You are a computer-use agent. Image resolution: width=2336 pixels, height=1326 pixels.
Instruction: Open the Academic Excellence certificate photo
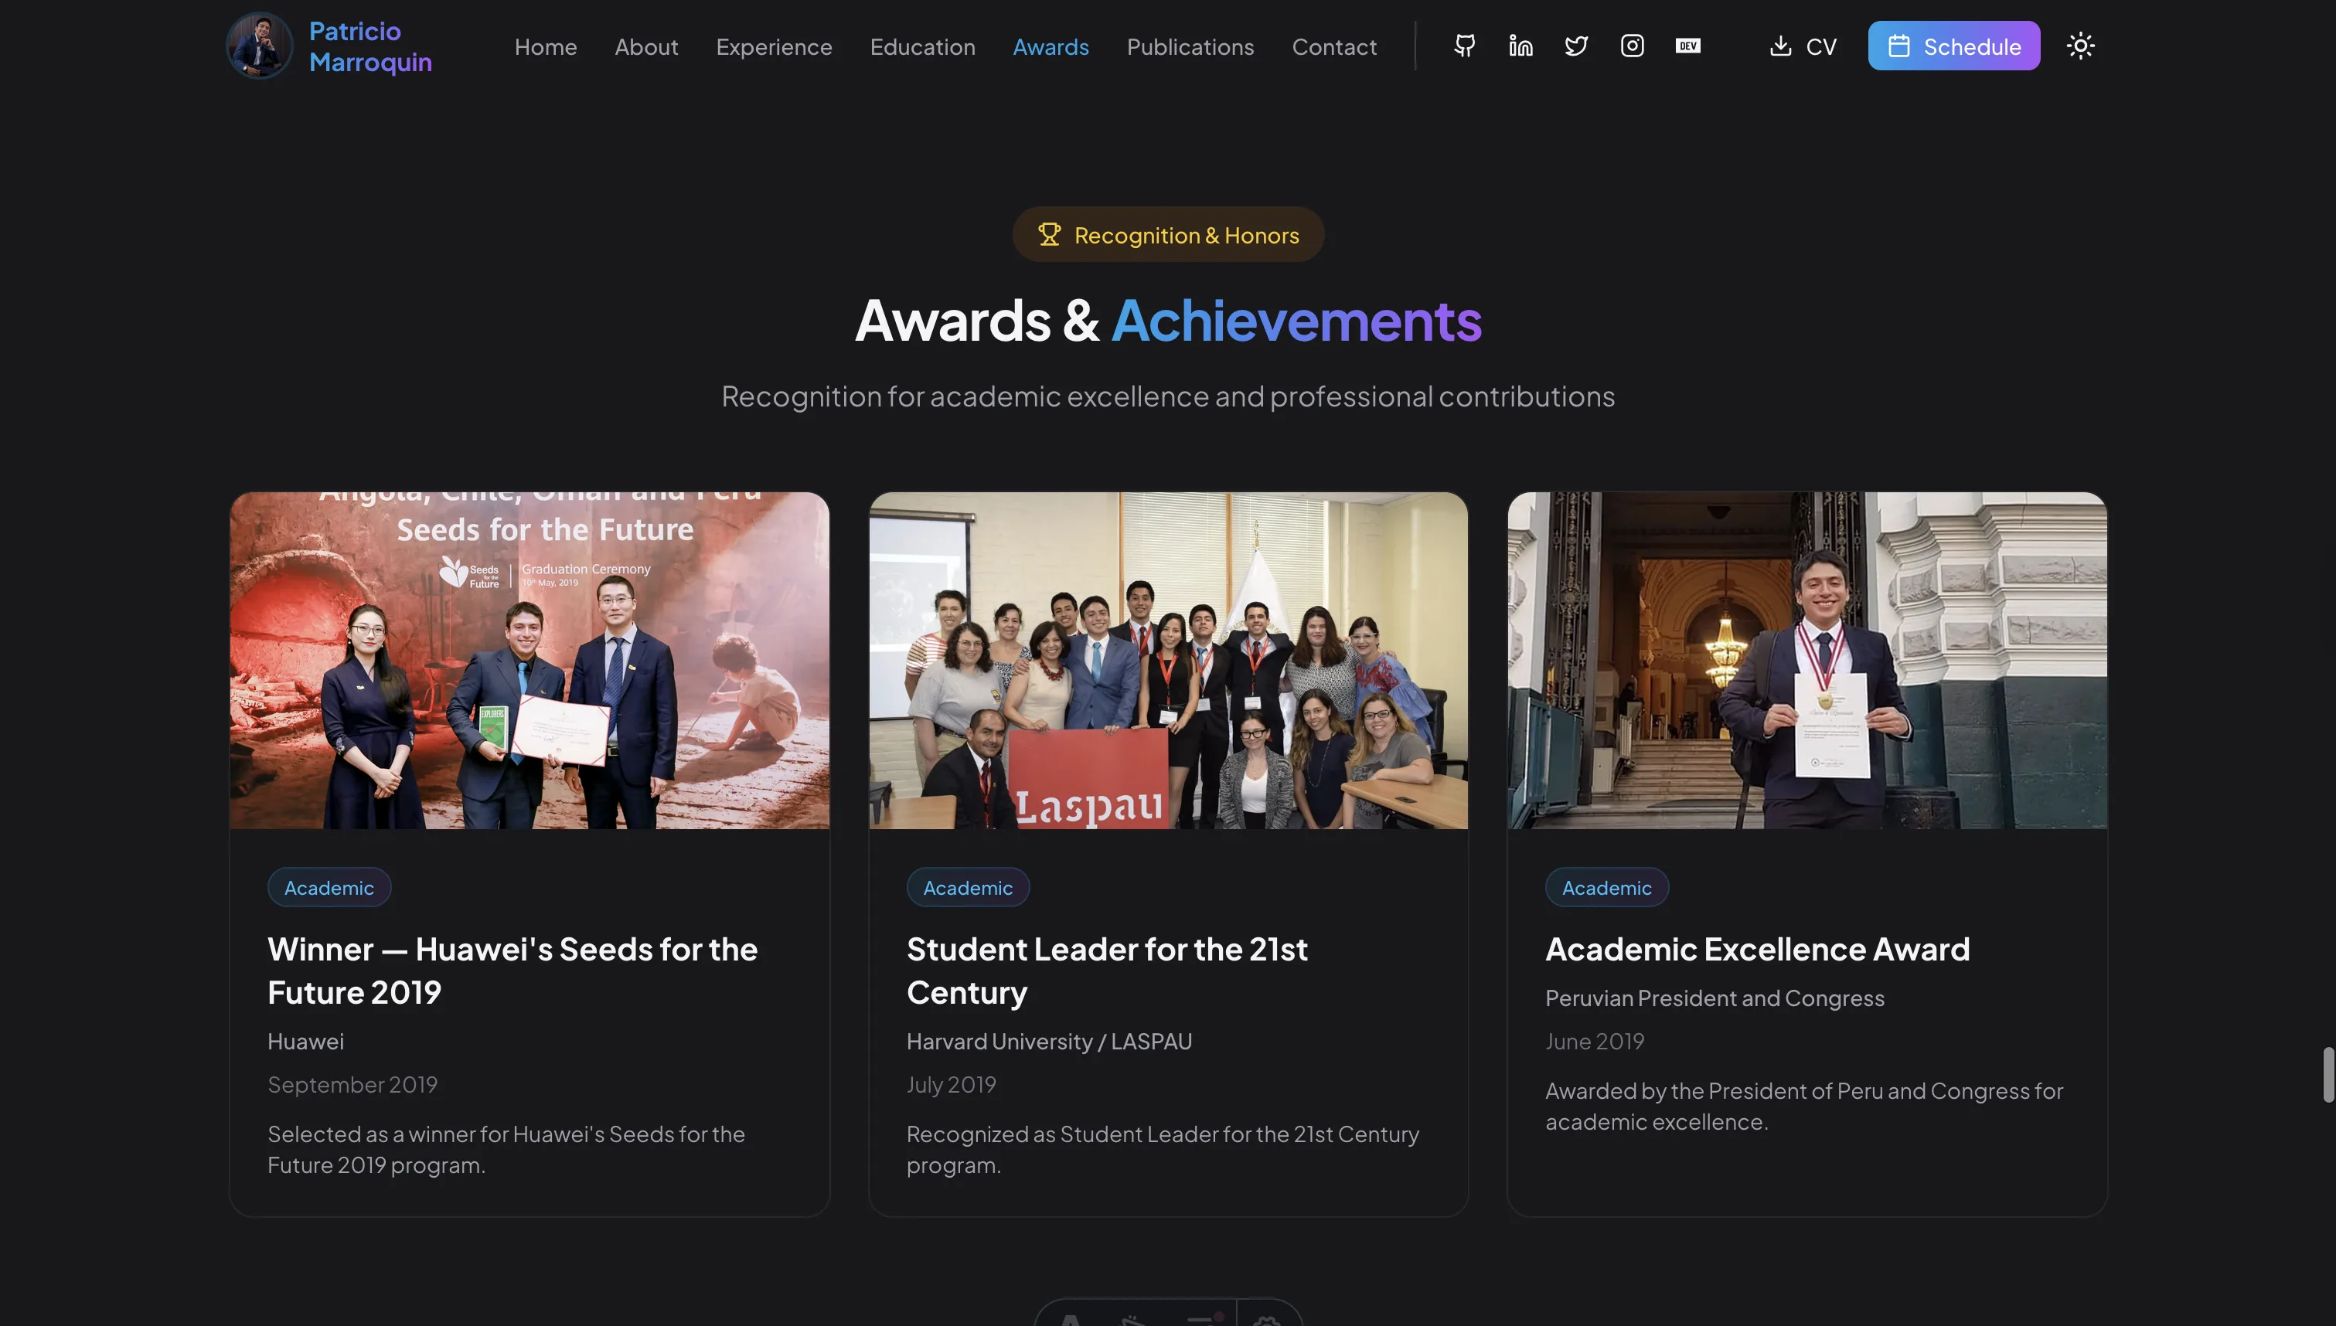pos(1806,660)
